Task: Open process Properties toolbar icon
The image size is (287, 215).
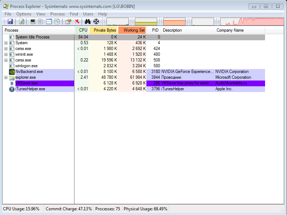Action: [x=68, y=22]
